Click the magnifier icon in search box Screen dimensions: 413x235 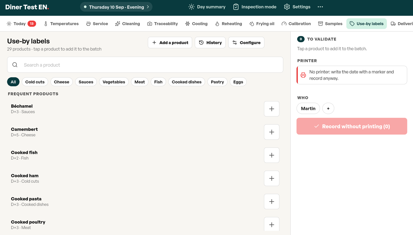point(15,65)
